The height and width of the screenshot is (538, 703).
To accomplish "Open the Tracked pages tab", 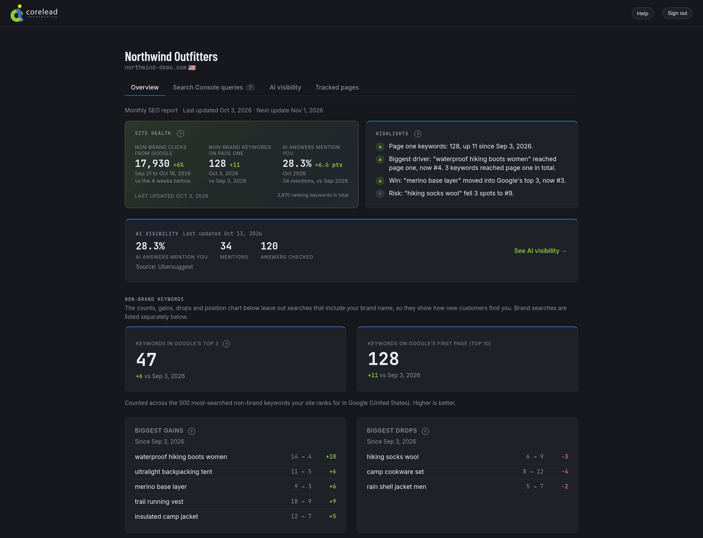I will click(x=337, y=88).
